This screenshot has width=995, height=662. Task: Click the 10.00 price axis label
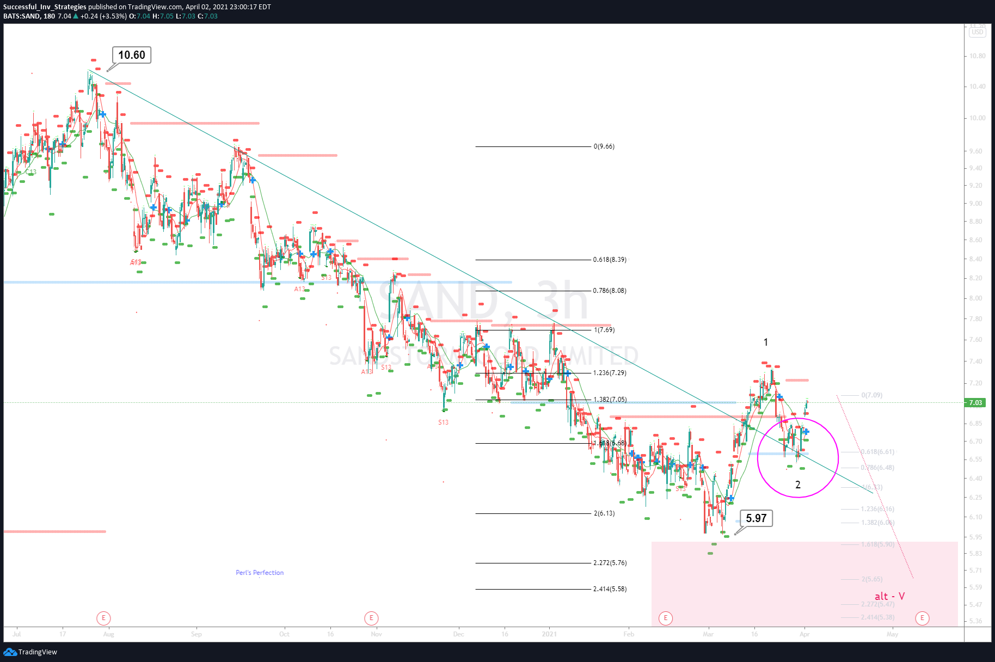click(x=978, y=118)
